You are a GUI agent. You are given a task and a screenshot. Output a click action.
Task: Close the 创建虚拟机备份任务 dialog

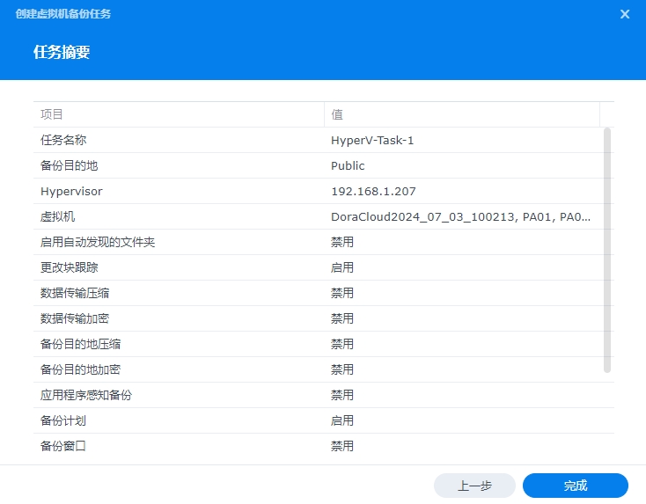pos(625,14)
